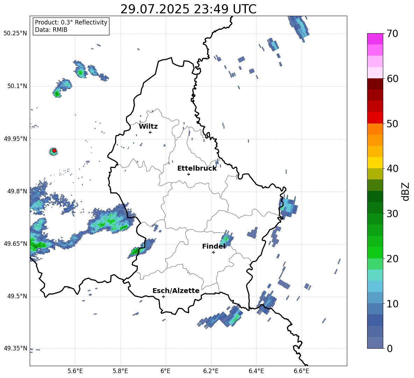The width and height of the screenshot is (414, 378).
Task: Click the light cyan colorbar segment above 10
Action: pos(375,287)
